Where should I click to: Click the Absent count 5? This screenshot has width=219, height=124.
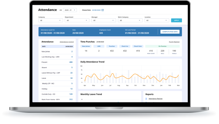(x=72, y=67)
